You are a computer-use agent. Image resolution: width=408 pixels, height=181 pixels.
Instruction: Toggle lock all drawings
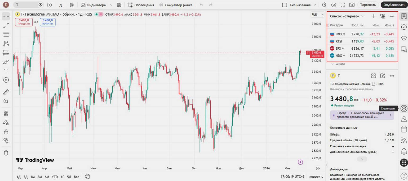point(6,131)
